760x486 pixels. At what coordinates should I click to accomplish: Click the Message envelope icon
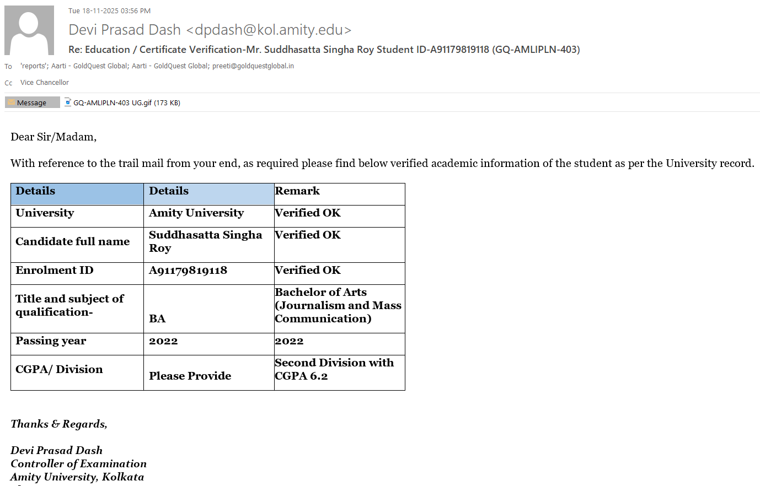click(11, 102)
